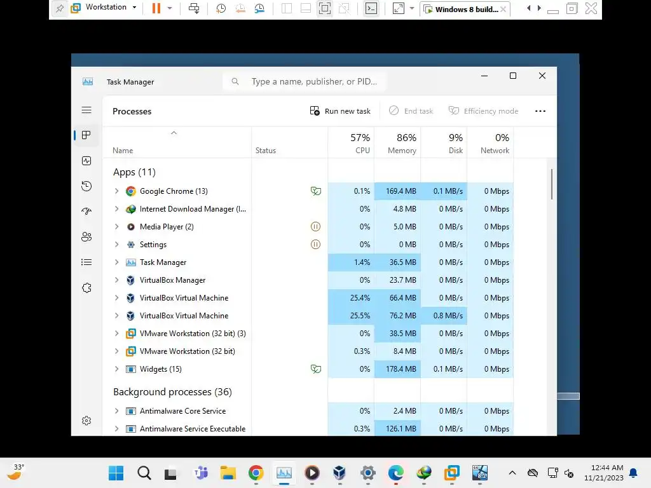Open File Explorer from taskbar
Screen dimensions: 651x488
228,473
